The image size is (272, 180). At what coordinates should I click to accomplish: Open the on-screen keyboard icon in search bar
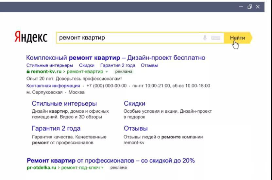[x=215, y=38]
